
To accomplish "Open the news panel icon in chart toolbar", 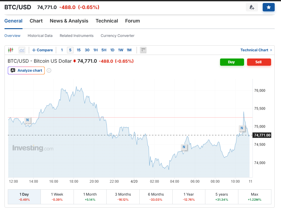I will [143, 50].
